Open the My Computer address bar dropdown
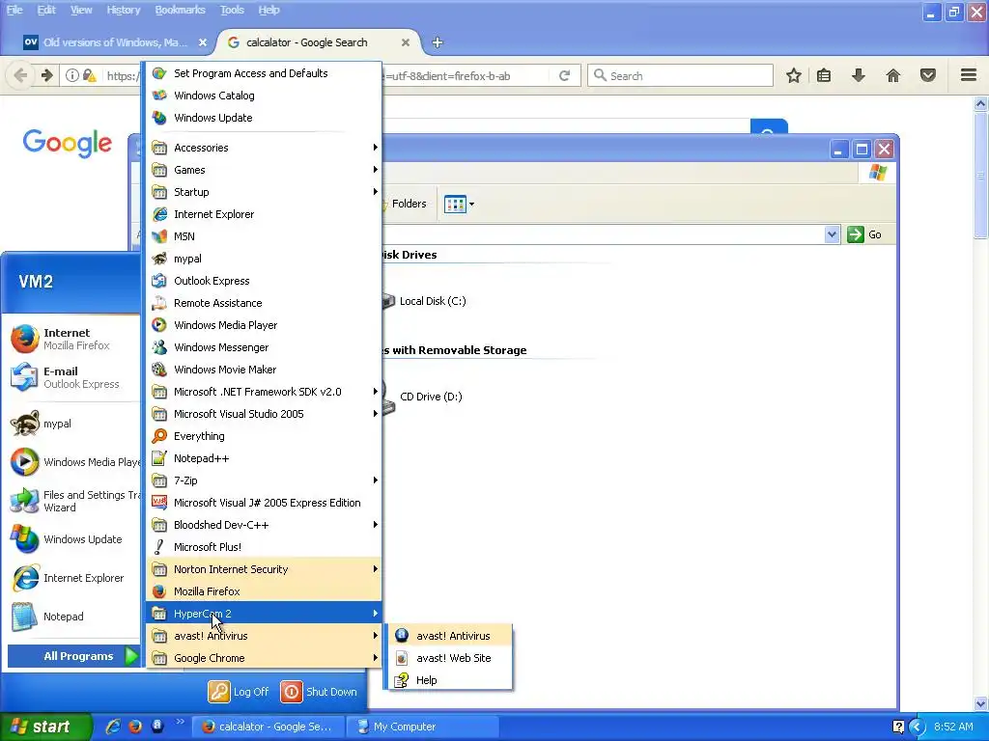 [832, 234]
